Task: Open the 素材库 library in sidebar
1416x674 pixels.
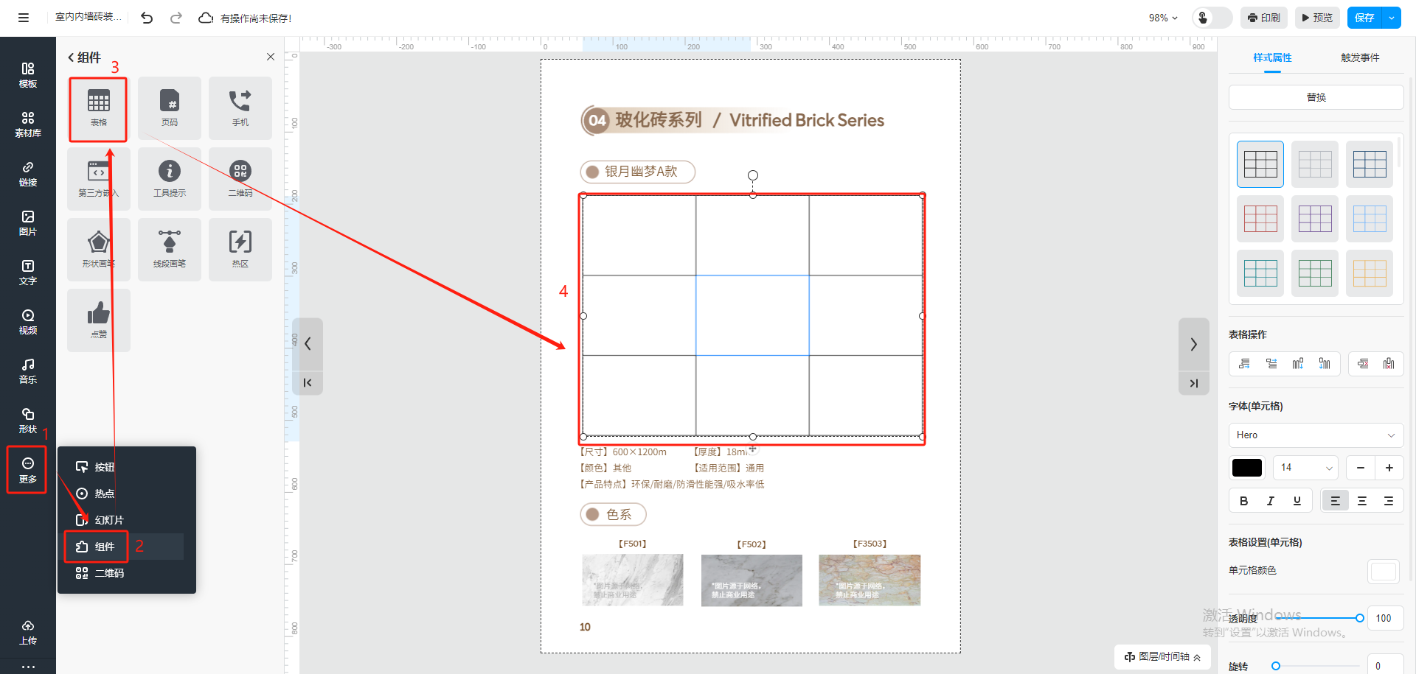Action: click(x=28, y=124)
